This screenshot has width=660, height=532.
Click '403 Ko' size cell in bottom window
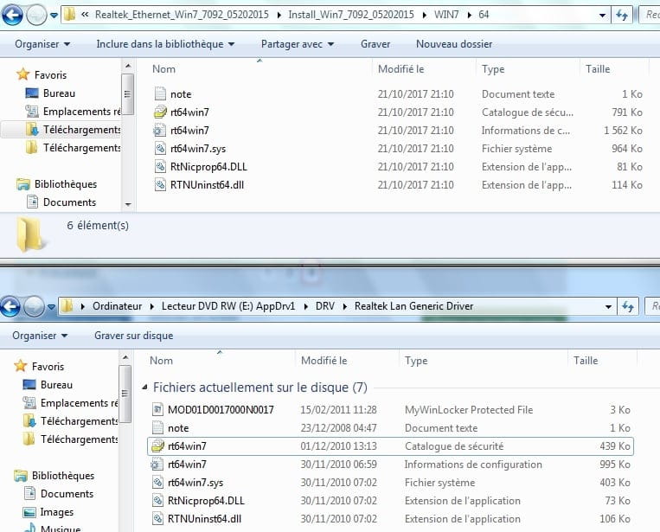[615, 482]
